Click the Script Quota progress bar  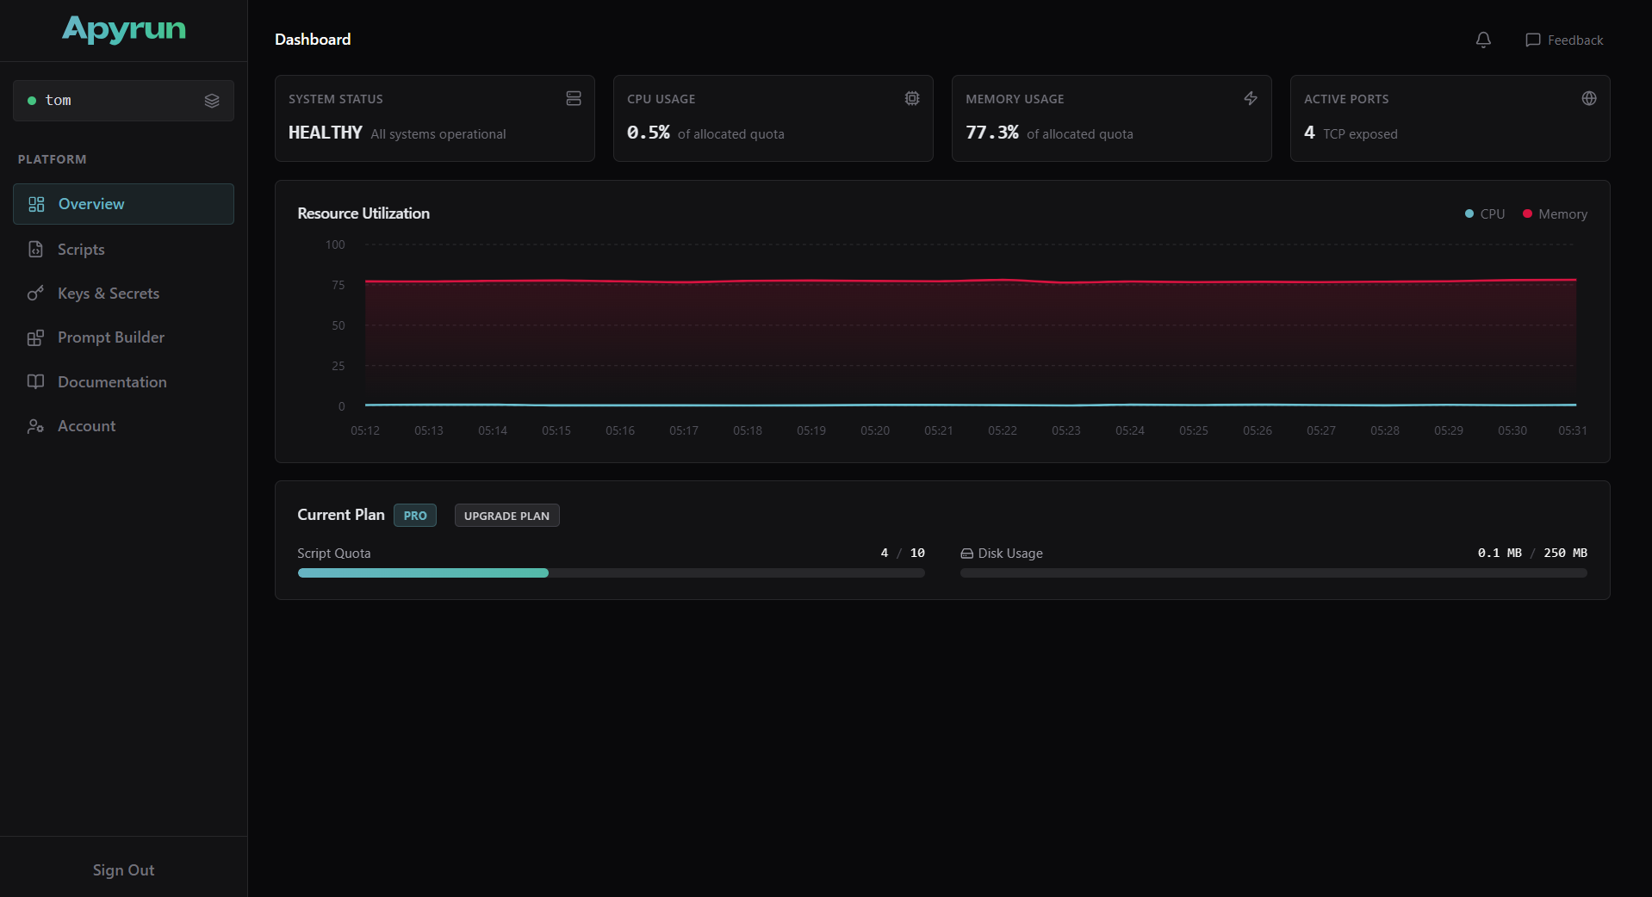(x=611, y=572)
